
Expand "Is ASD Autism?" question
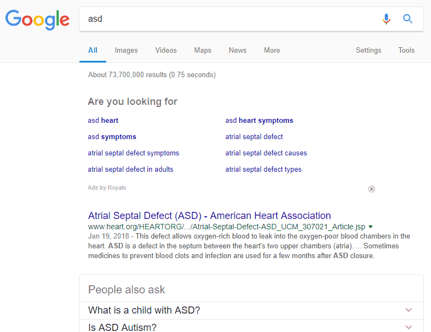(251, 327)
